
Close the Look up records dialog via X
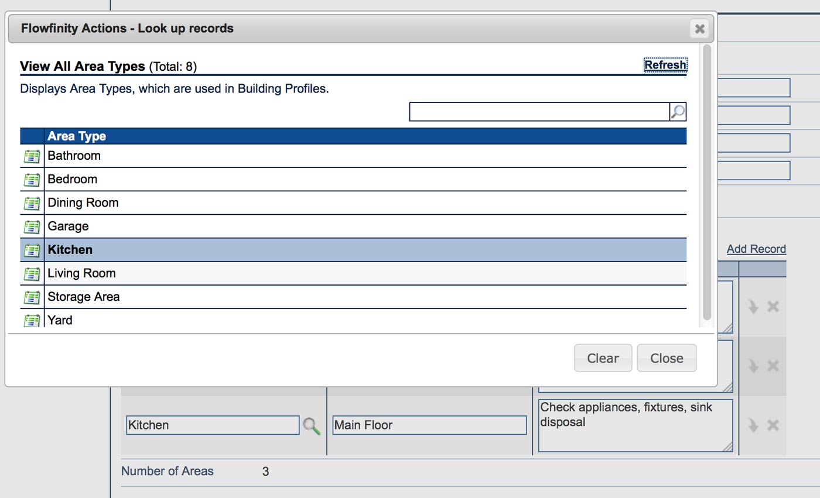point(699,29)
